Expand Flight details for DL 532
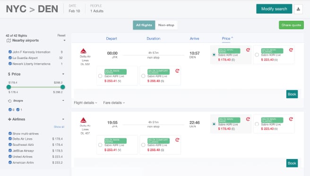The width and height of the screenshot is (310, 176). (x=86, y=102)
